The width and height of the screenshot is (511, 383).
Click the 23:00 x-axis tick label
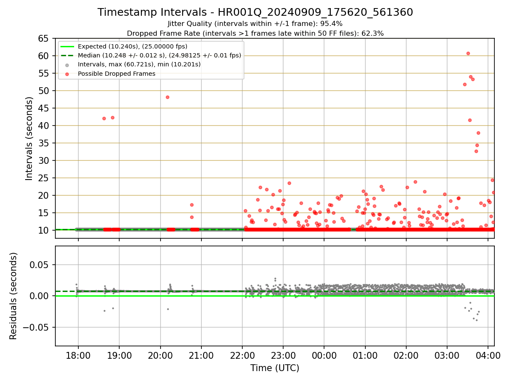coord(283,355)
